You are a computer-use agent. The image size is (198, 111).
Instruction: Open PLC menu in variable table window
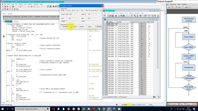coord(117,13)
